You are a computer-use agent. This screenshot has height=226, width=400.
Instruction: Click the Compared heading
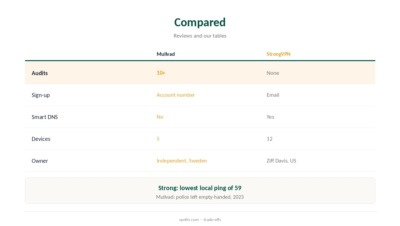(200, 22)
